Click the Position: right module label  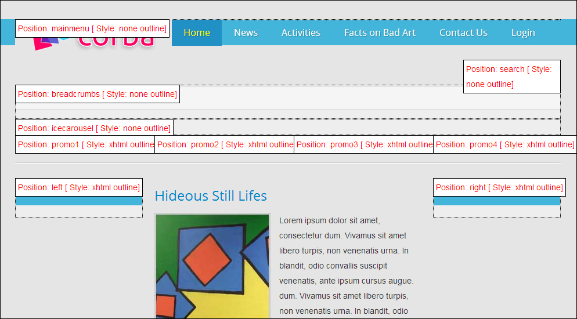pos(499,187)
